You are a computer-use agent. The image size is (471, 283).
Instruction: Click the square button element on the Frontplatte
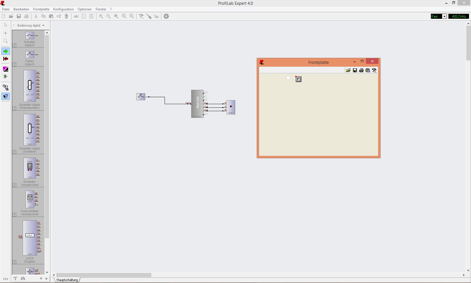(x=299, y=79)
